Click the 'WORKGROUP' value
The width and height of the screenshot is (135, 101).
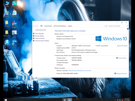(x=75, y=65)
